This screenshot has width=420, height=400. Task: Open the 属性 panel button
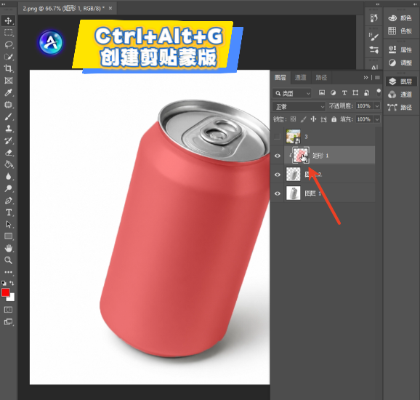tap(400, 50)
